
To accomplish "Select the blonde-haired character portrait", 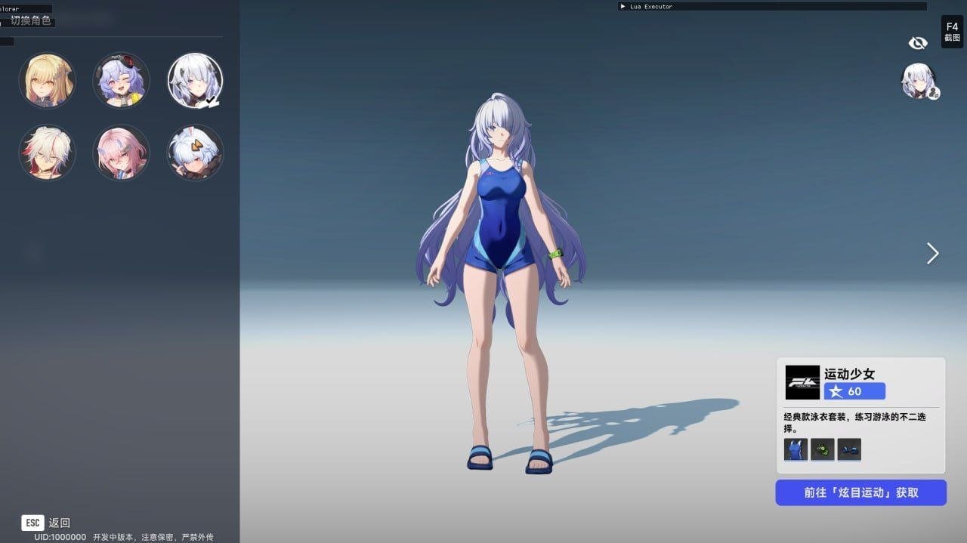I will 47,80.
